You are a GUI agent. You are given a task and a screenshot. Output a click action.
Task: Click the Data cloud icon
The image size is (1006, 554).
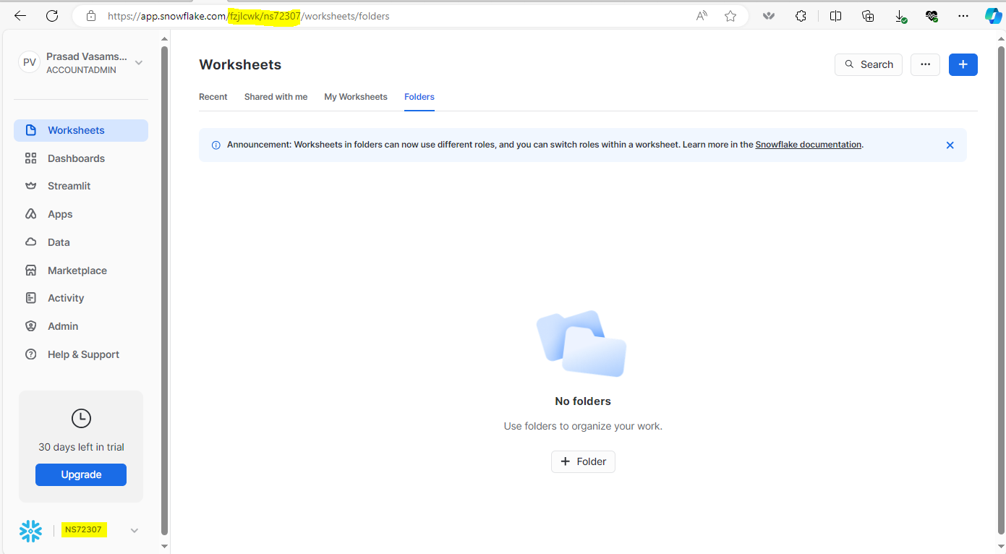[x=30, y=242]
